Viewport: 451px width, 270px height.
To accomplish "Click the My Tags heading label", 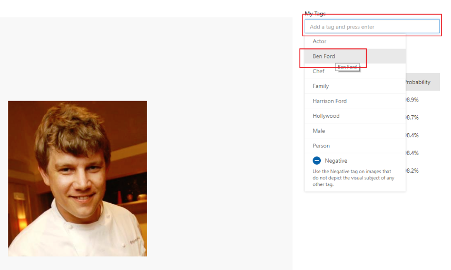I will click(315, 14).
